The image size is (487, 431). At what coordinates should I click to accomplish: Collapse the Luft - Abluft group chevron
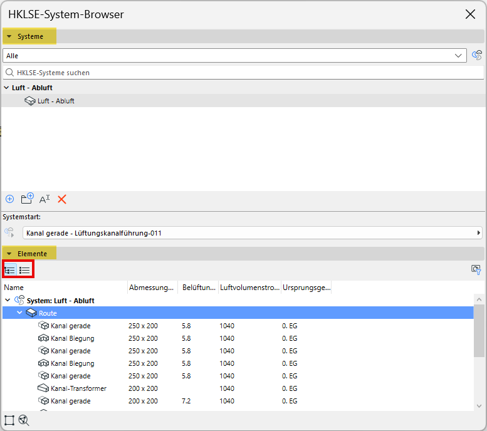pyautogui.click(x=6, y=88)
